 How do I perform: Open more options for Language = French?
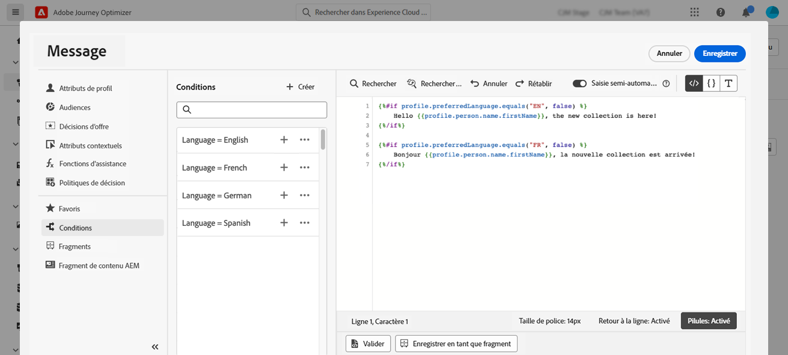tap(305, 168)
